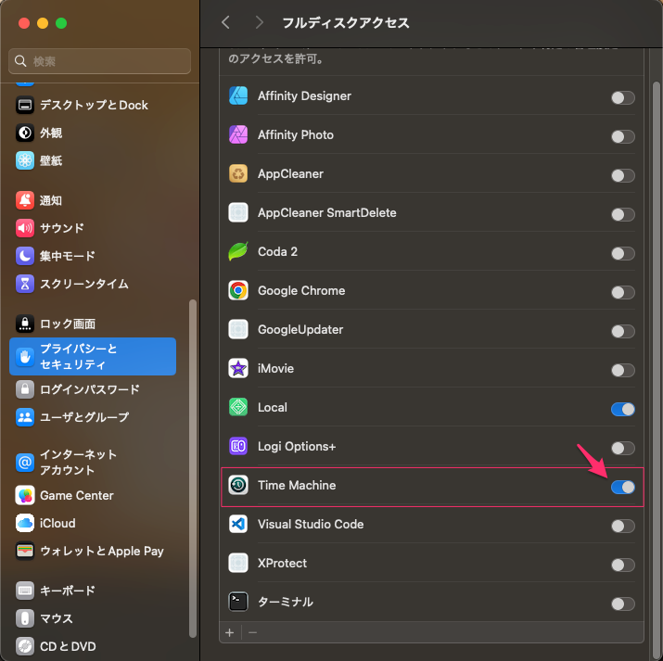Click the sidebar vertical scrollbar
This screenshot has height=661, width=663.
[x=193, y=464]
